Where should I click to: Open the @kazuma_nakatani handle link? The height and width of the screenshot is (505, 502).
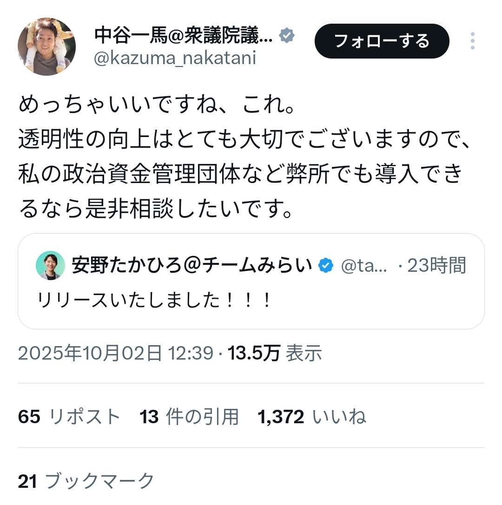pyautogui.click(x=175, y=58)
